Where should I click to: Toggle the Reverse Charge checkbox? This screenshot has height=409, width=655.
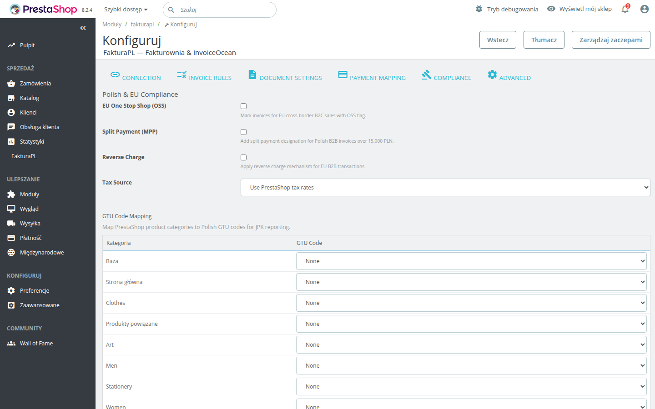(x=244, y=158)
